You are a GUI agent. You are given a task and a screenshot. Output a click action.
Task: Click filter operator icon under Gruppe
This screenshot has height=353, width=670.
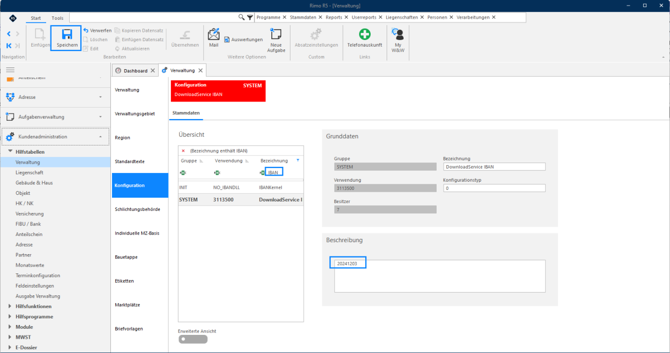[183, 172]
